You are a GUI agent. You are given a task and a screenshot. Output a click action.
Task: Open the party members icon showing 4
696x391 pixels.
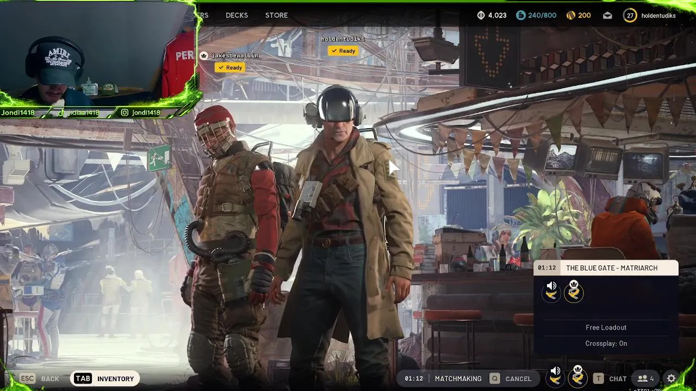click(x=645, y=379)
